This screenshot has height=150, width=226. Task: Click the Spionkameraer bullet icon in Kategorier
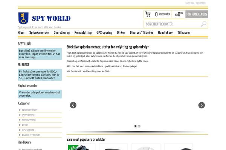[x=20, y=110]
